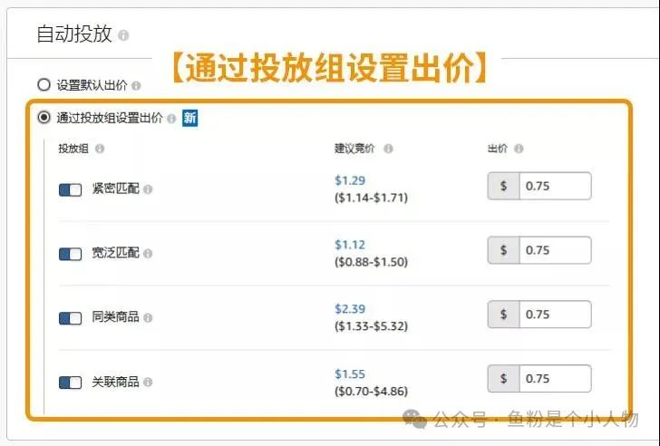
Task: Click info icon next to 出价 column header
Action: [x=519, y=149]
